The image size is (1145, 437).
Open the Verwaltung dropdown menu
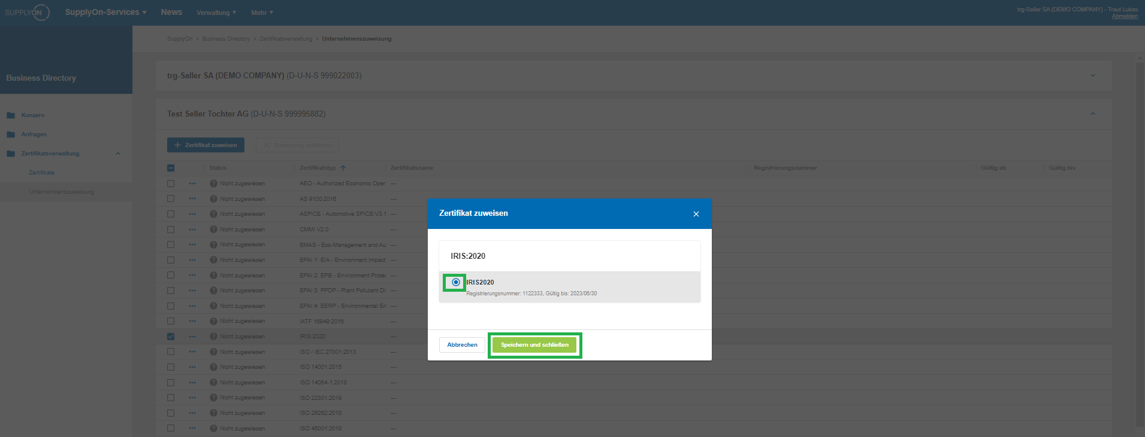click(216, 13)
